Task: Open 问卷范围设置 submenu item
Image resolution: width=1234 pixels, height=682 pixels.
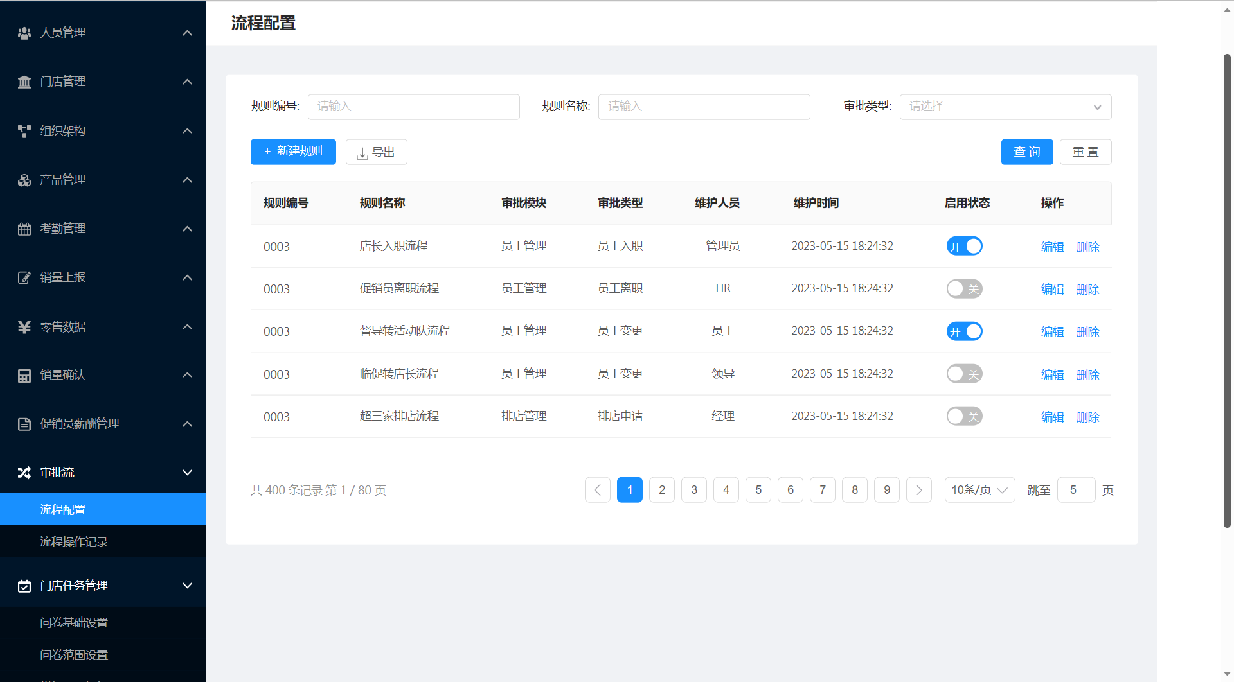Action: click(x=103, y=654)
